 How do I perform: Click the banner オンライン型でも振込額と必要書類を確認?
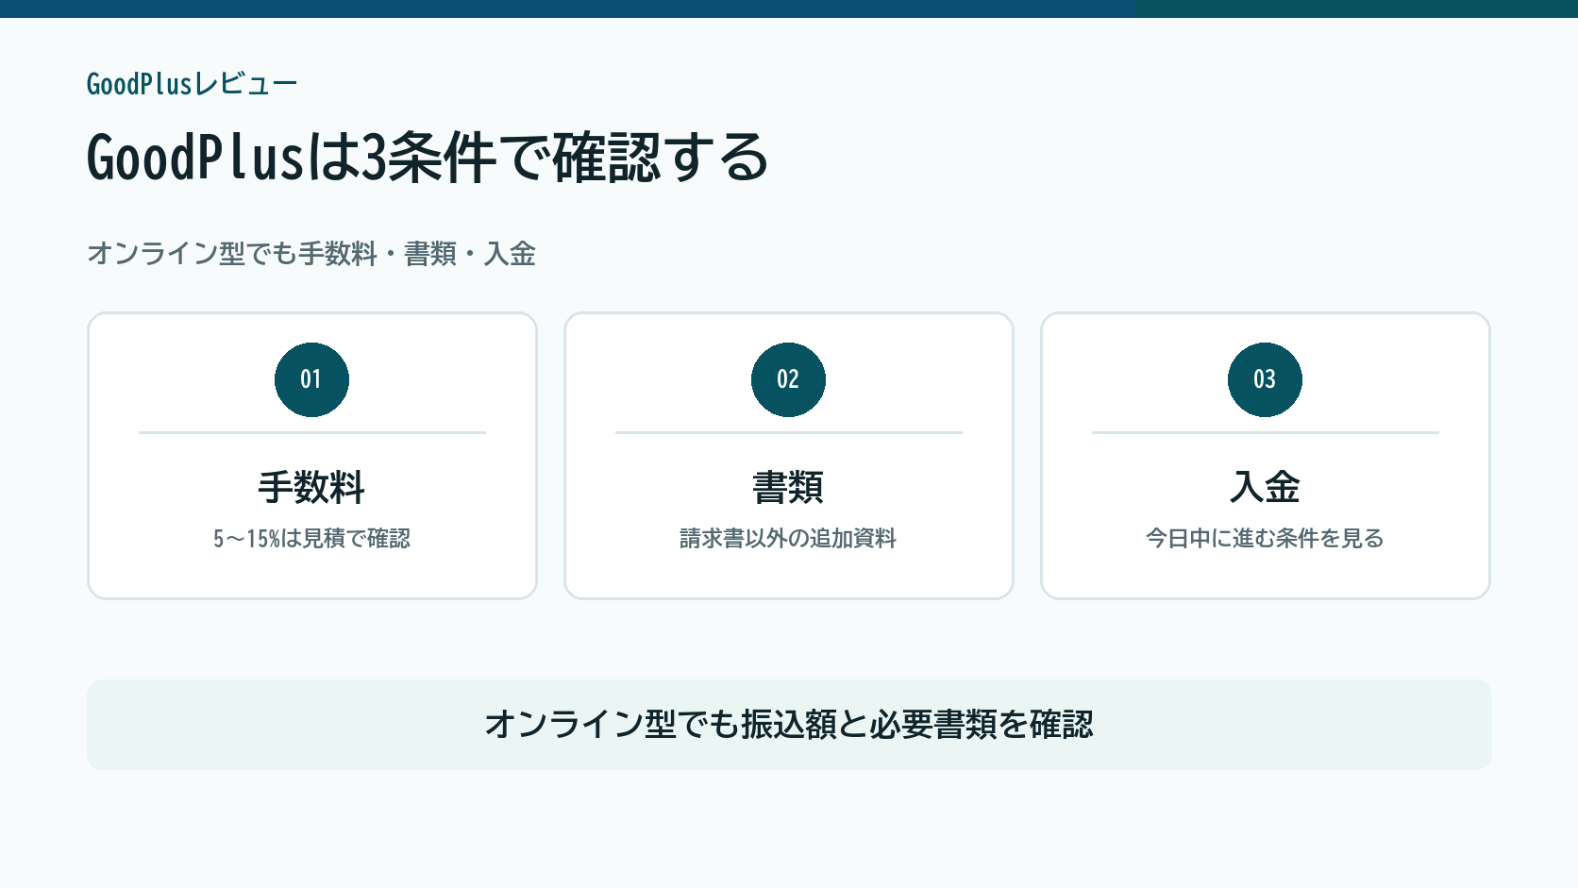789,725
